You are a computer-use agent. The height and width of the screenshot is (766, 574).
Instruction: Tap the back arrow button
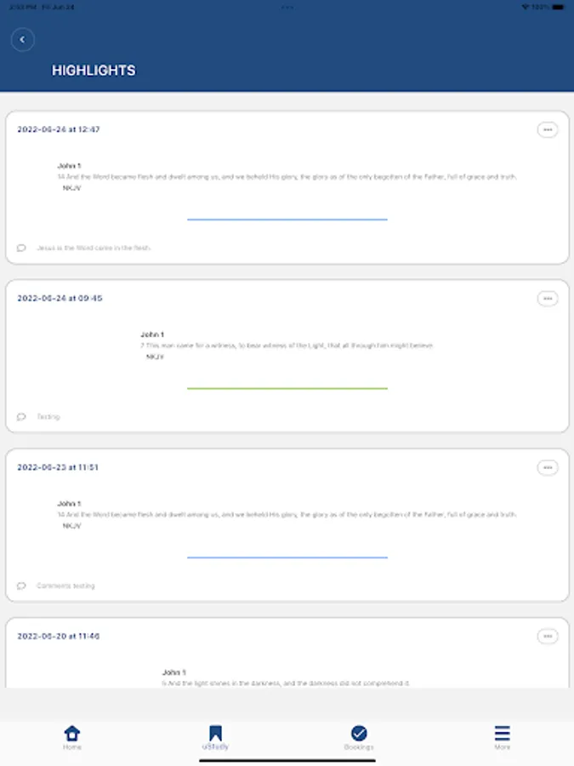coord(22,39)
